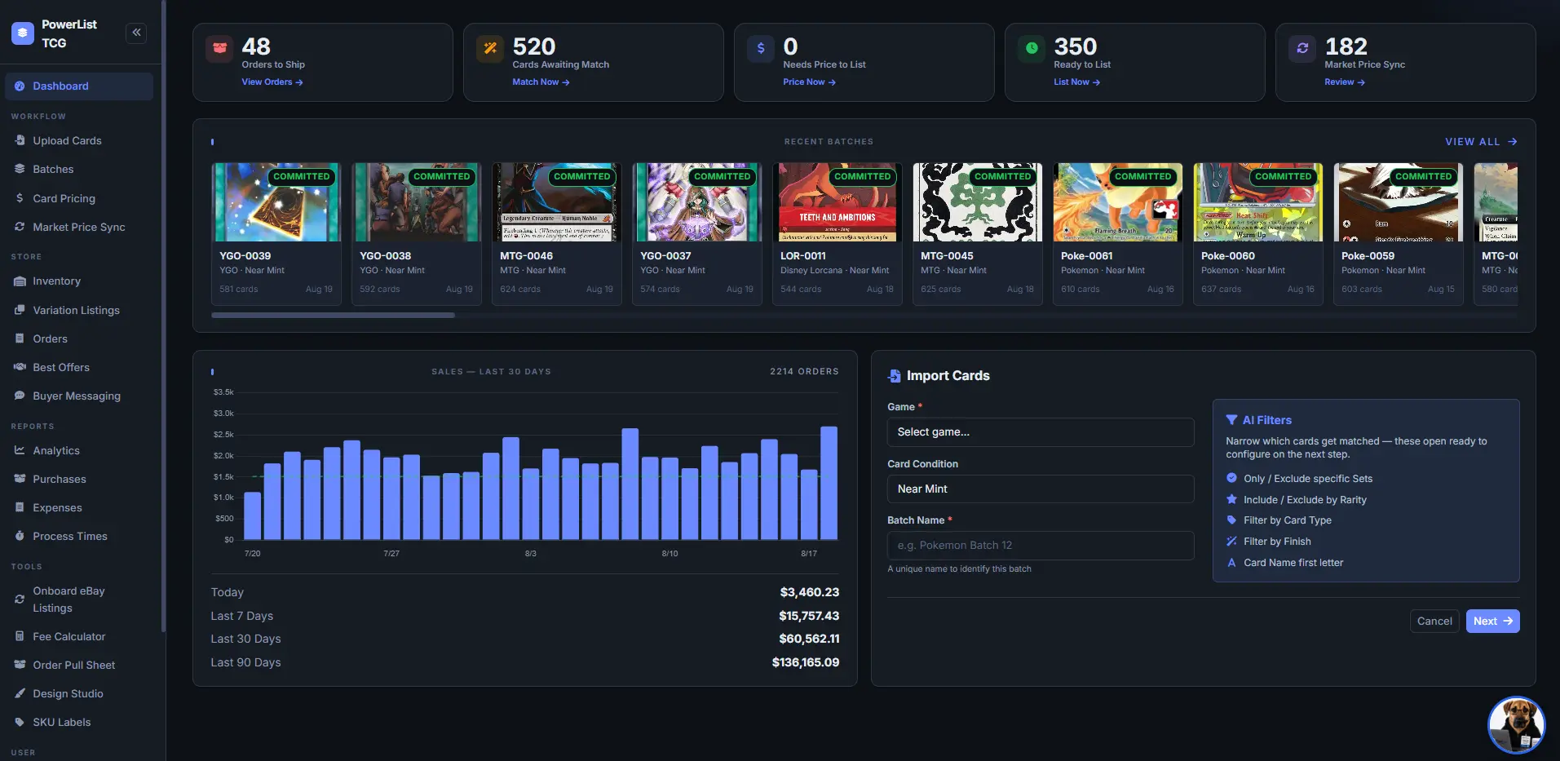Click the Next button
Image resolution: width=1560 pixels, height=761 pixels.
click(x=1492, y=622)
